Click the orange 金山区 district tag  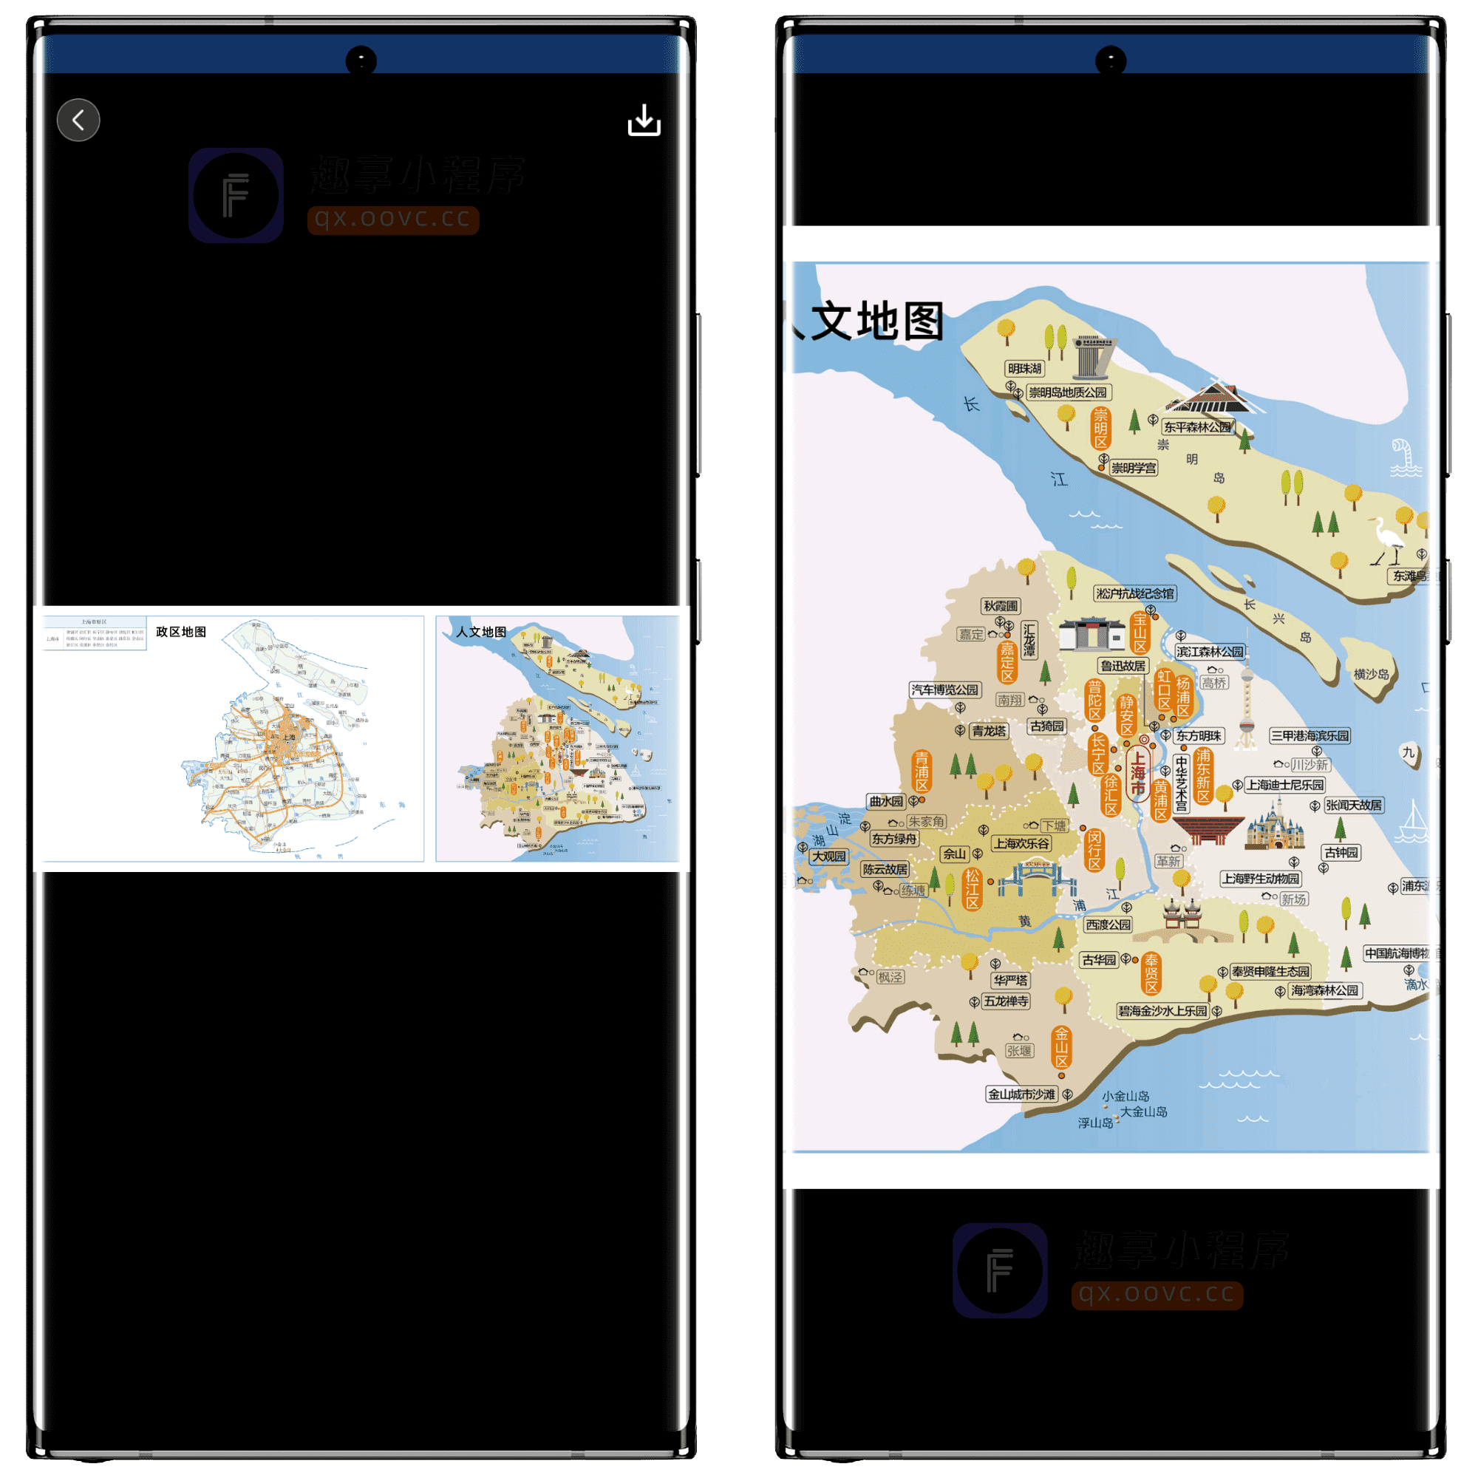click(x=1061, y=1048)
